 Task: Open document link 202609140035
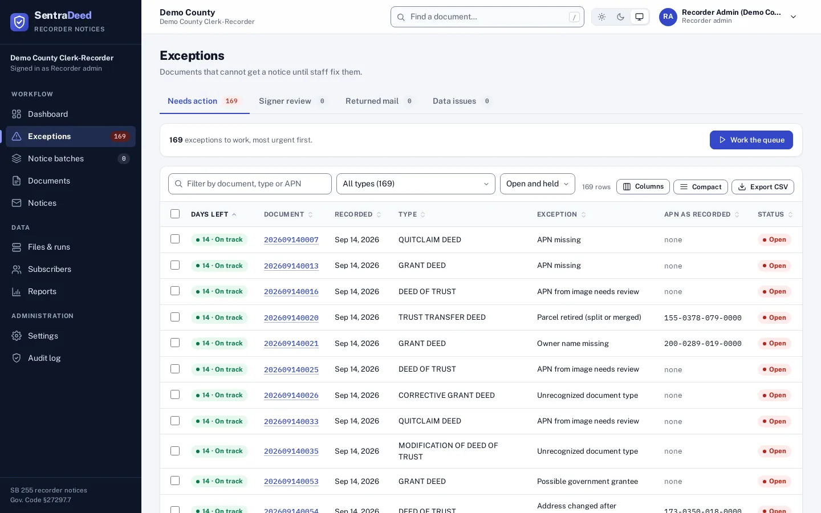[291, 451]
